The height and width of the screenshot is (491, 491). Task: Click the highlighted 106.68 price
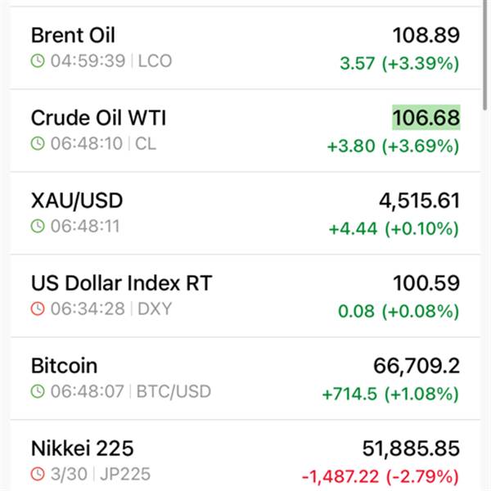pyautogui.click(x=426, y=118)
